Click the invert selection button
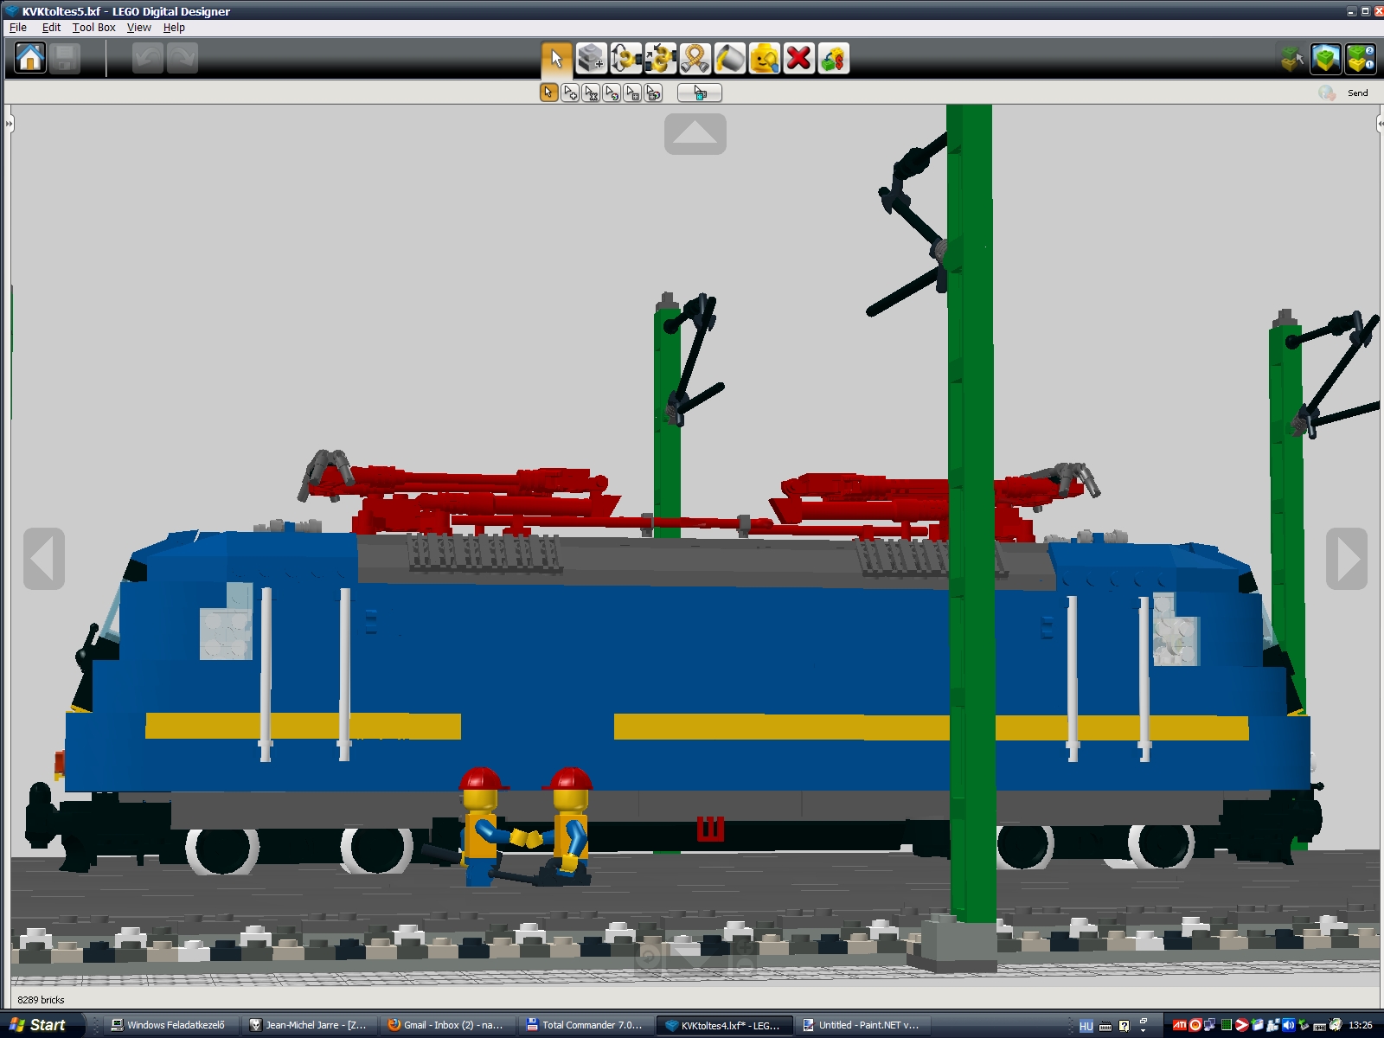The width and height of the screenshot is (1384, 1038). [x=700, y=93]
